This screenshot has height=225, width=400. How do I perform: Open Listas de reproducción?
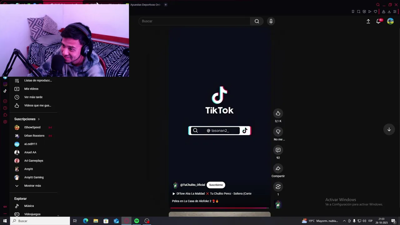33,80
